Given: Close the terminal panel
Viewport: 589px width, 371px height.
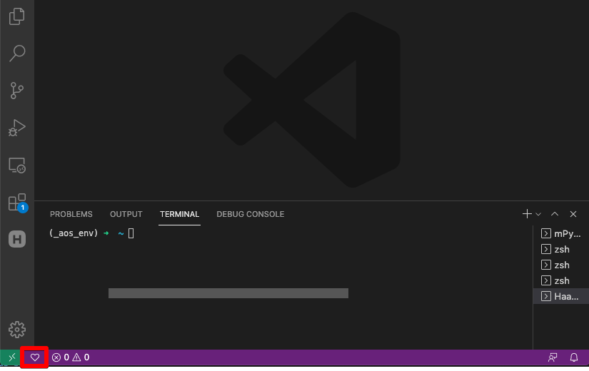Looking at the screenshot, I should point(573,214).
